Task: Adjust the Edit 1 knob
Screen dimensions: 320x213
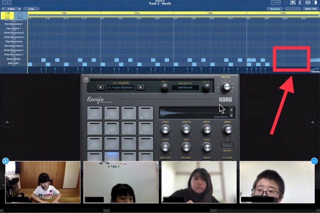Action: point(164,88)
